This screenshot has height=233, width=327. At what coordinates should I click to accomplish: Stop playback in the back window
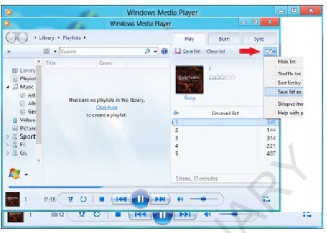118,214
